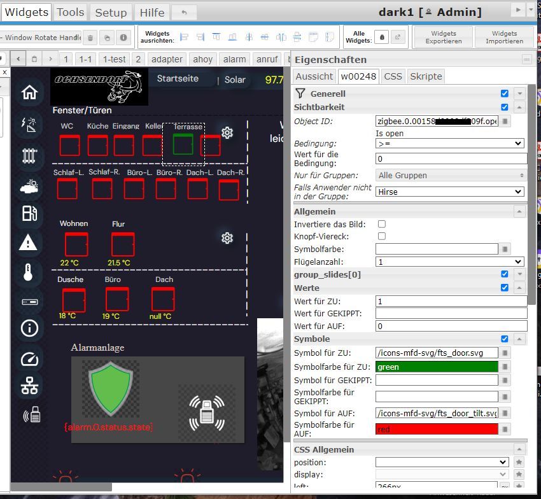Click the filter funnel icon beside Generell
This screenshot has height=499, width=541.
click(301, 94)
